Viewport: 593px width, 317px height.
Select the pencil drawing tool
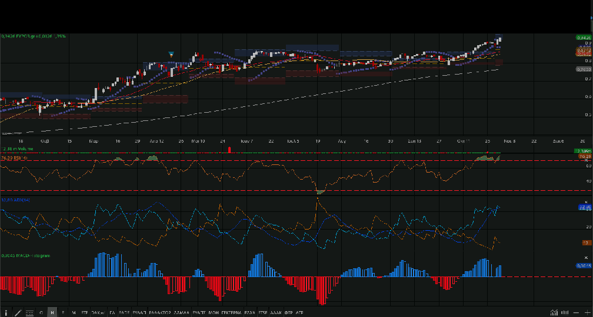(x=18, y=313)
